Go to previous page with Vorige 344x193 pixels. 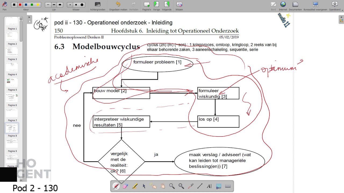(156, 6)
